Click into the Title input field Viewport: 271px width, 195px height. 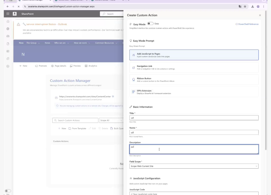point(194,118)
